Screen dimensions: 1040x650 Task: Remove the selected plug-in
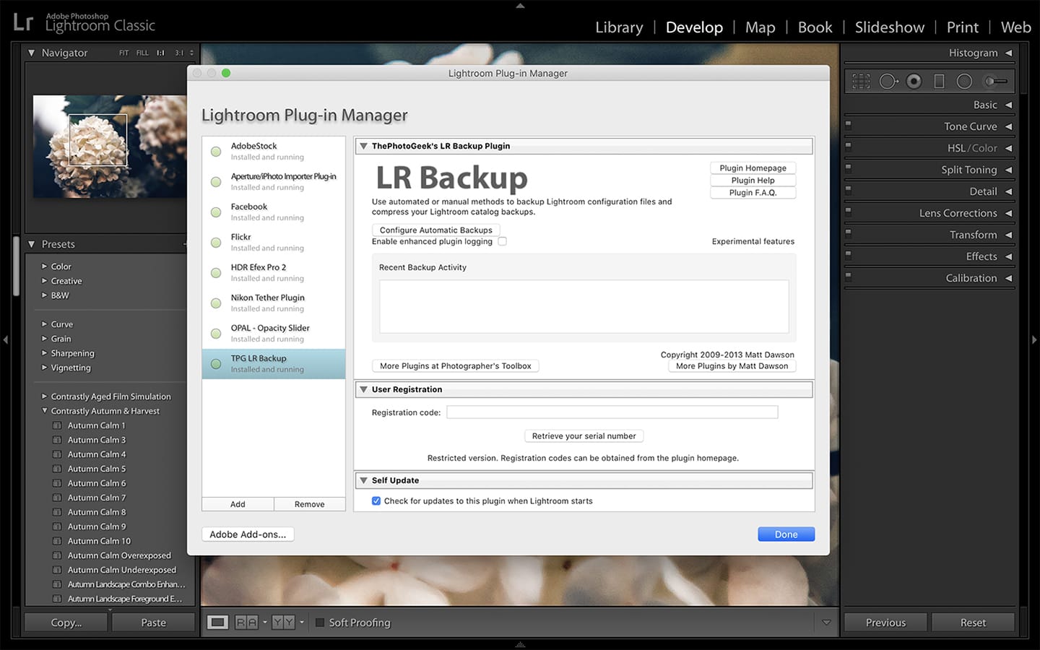[x=309, y=504]
